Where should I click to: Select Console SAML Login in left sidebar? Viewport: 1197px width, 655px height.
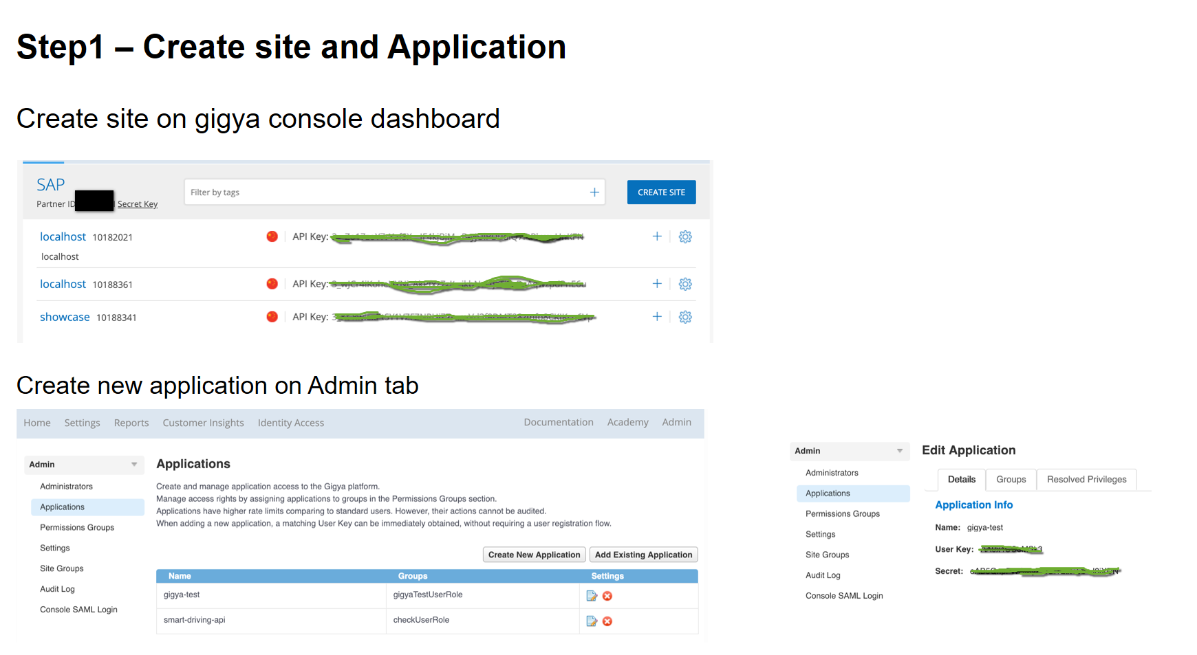point(78,610)
